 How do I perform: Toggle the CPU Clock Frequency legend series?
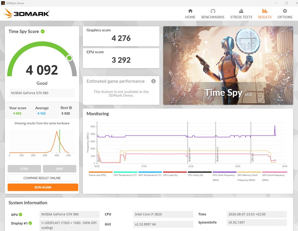pyautogui.click(x=224, y=176)
